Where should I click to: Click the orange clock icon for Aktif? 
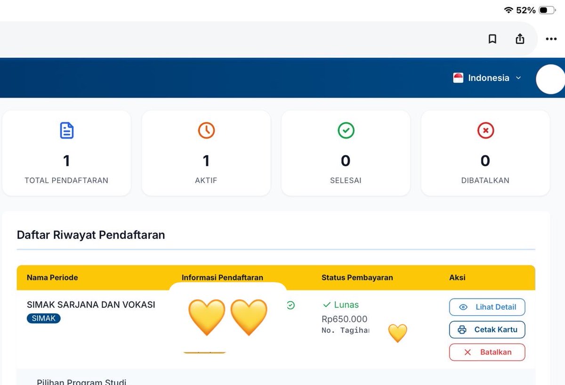pyautogui.click(x=206, y=131)
